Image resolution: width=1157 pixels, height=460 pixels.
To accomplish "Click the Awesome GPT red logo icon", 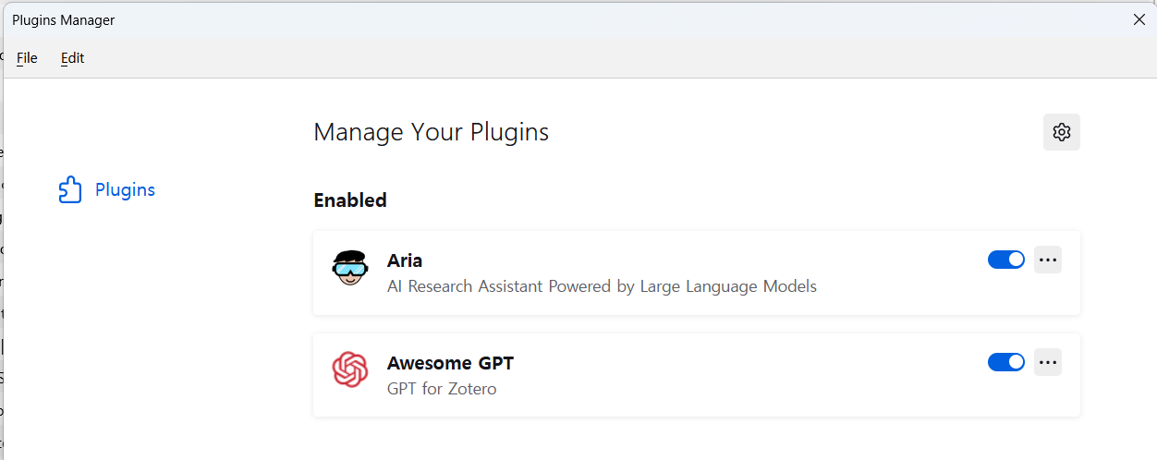I will (x=349, y=370).
